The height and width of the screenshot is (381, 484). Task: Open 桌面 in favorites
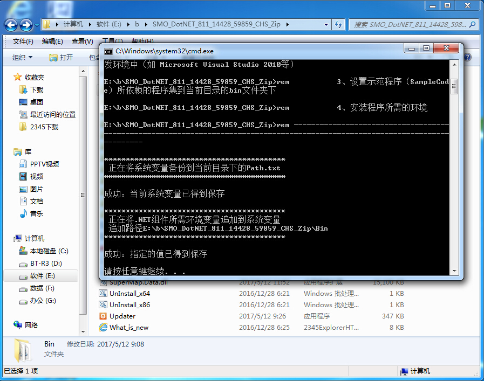(x=31, y=102)
